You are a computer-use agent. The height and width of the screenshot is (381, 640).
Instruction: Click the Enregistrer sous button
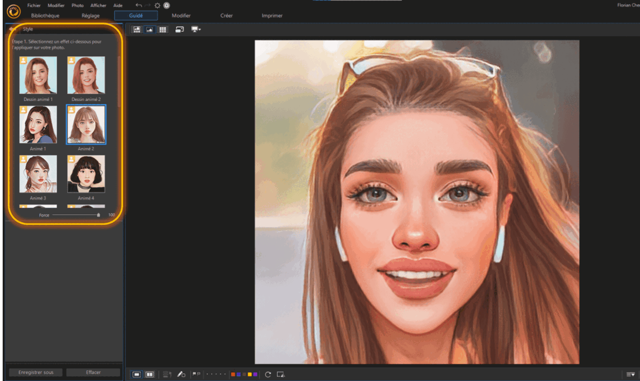(35, 372)
